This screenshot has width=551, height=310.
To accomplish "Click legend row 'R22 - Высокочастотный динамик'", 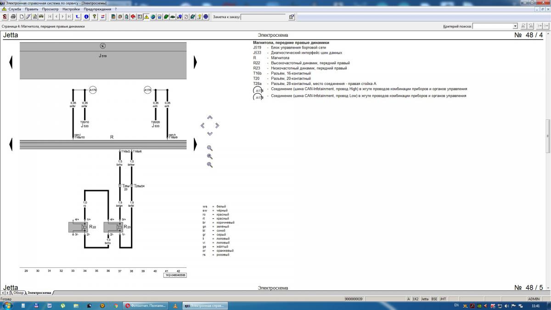I will point(303,63).
